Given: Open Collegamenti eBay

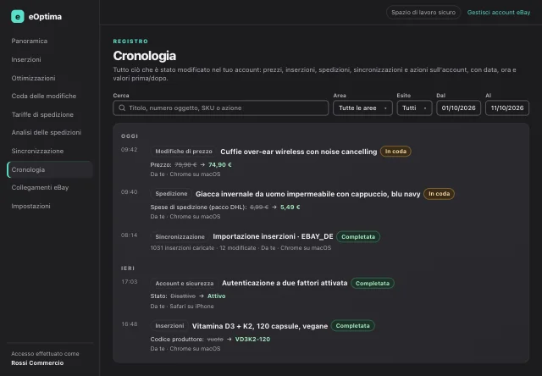Looking at the screenshot, I should coord(40,187).
